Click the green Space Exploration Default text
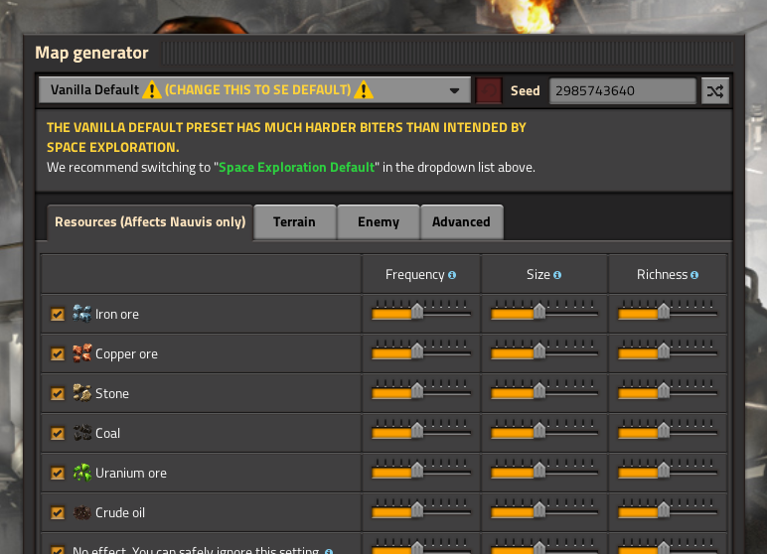767x554 pixels. coord(296,167)
